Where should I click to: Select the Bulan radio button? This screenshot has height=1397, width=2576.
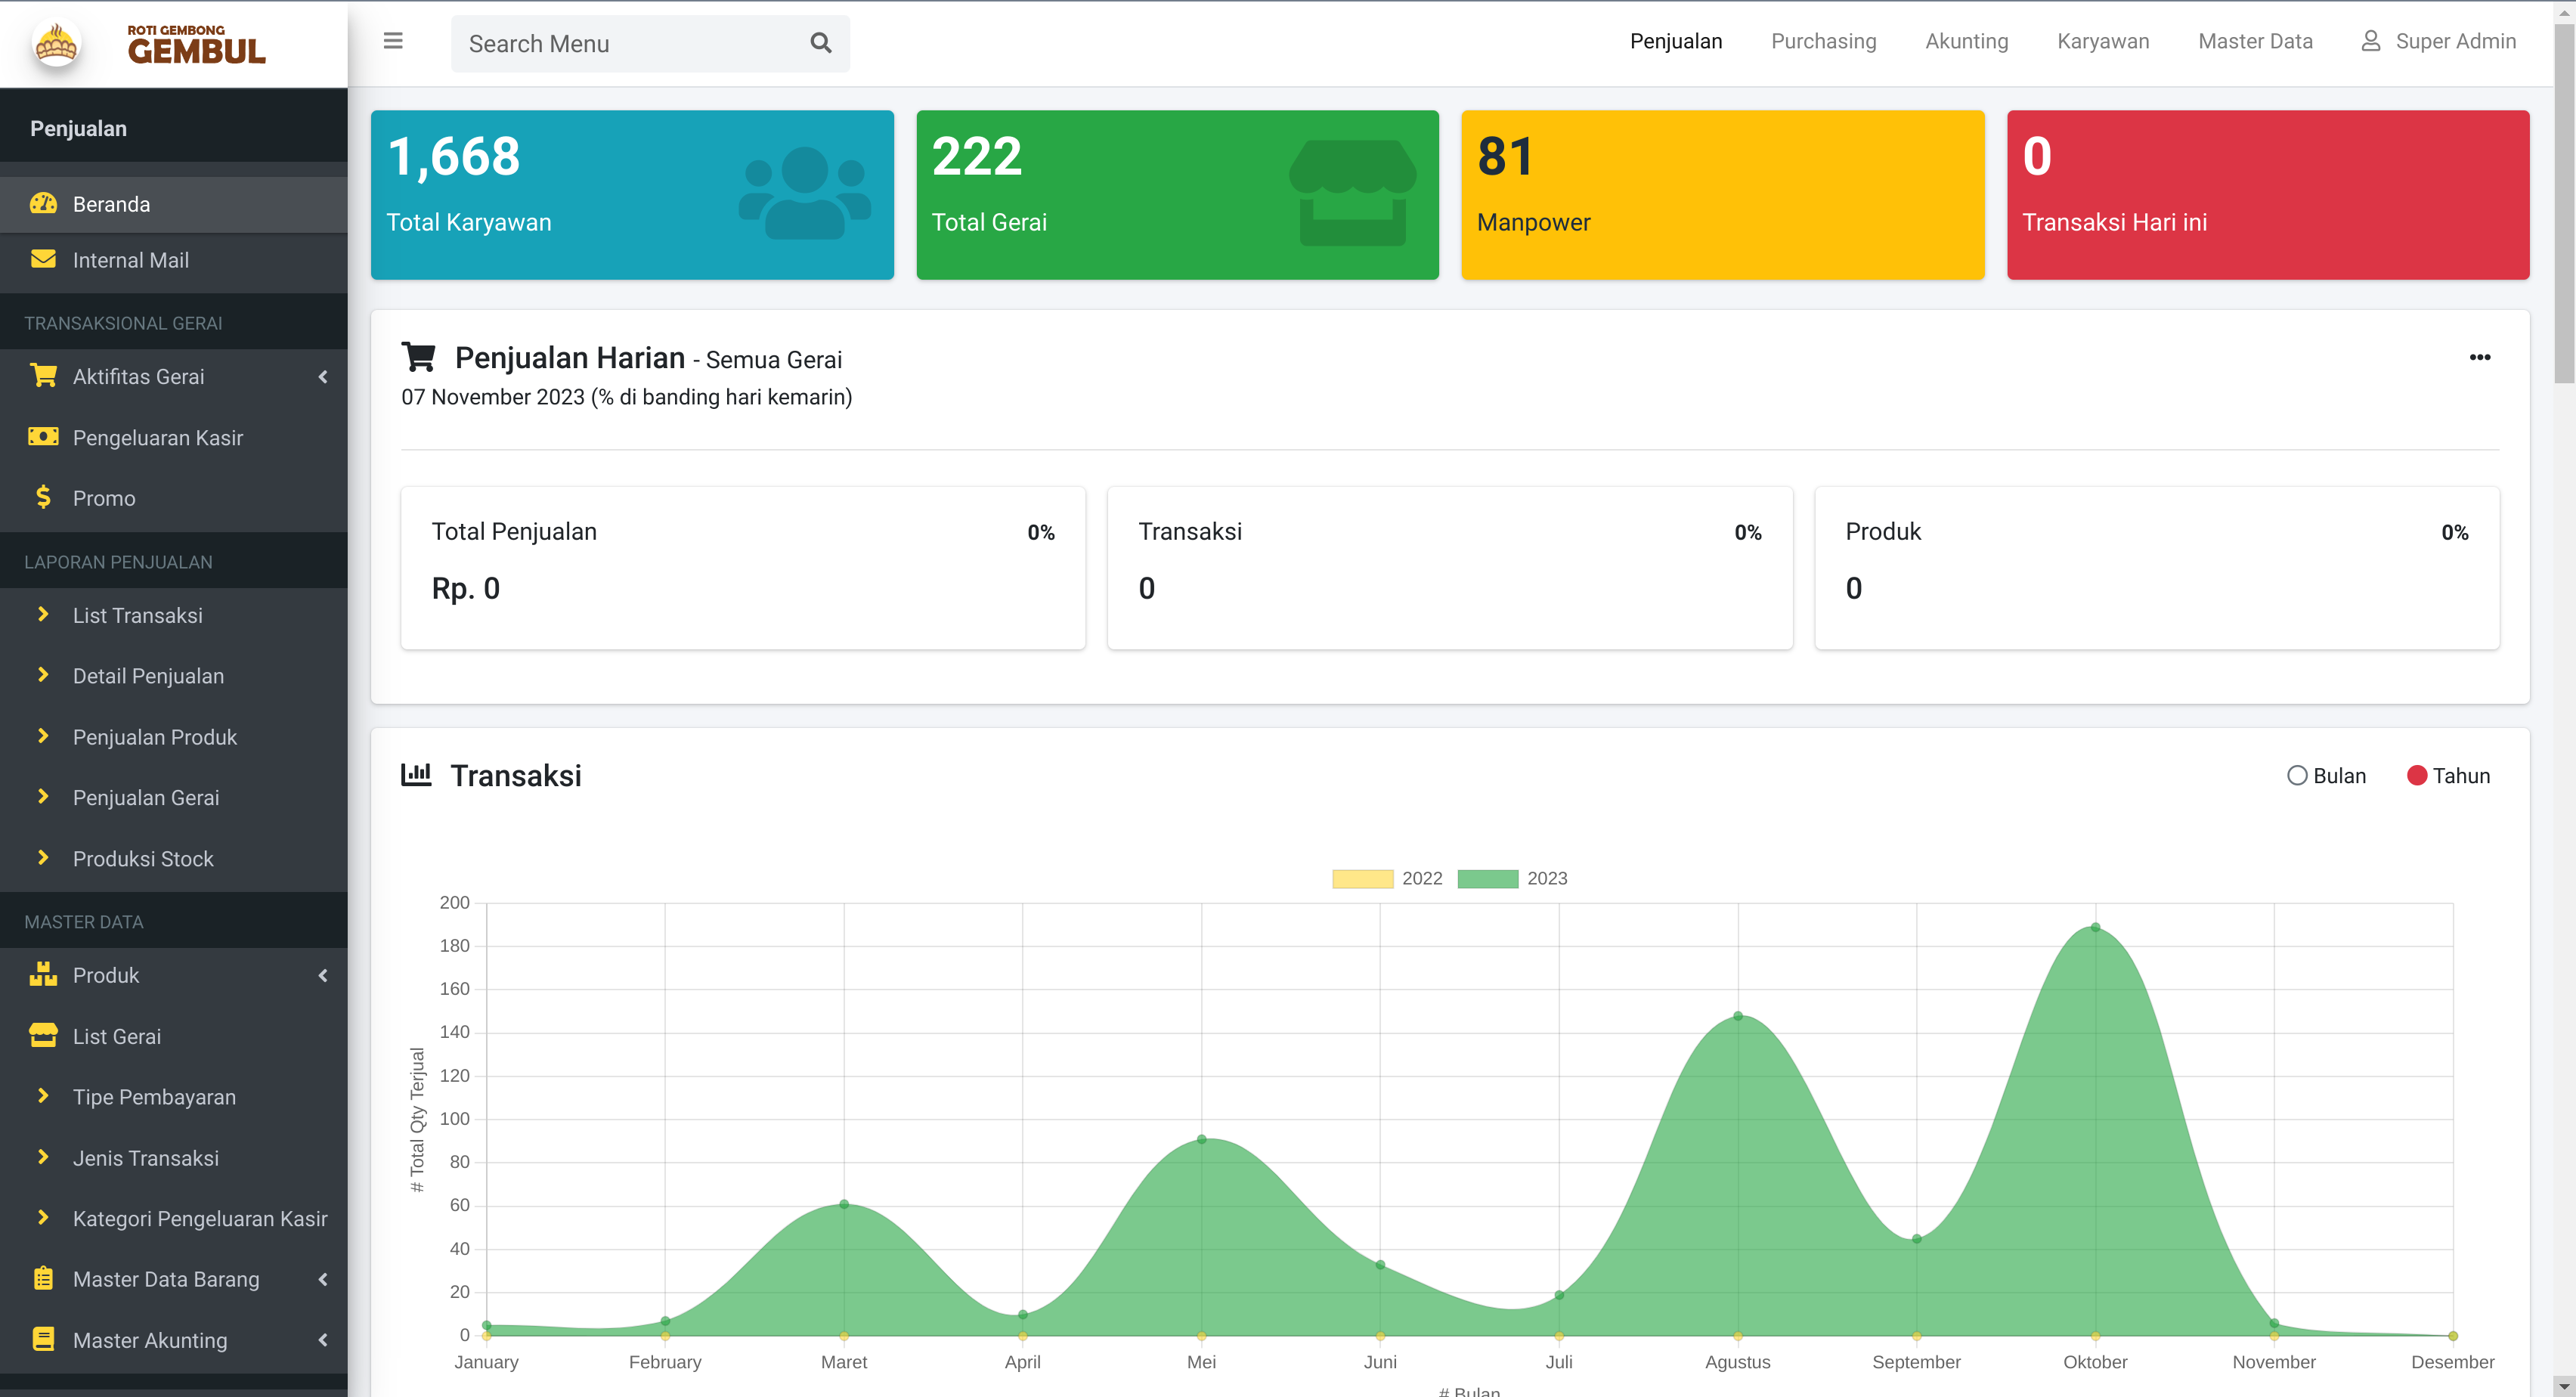coord(2297,776)
